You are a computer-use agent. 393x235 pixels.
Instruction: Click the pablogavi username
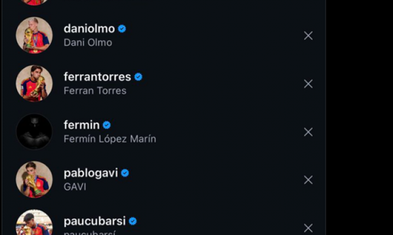tap(91, 173)
